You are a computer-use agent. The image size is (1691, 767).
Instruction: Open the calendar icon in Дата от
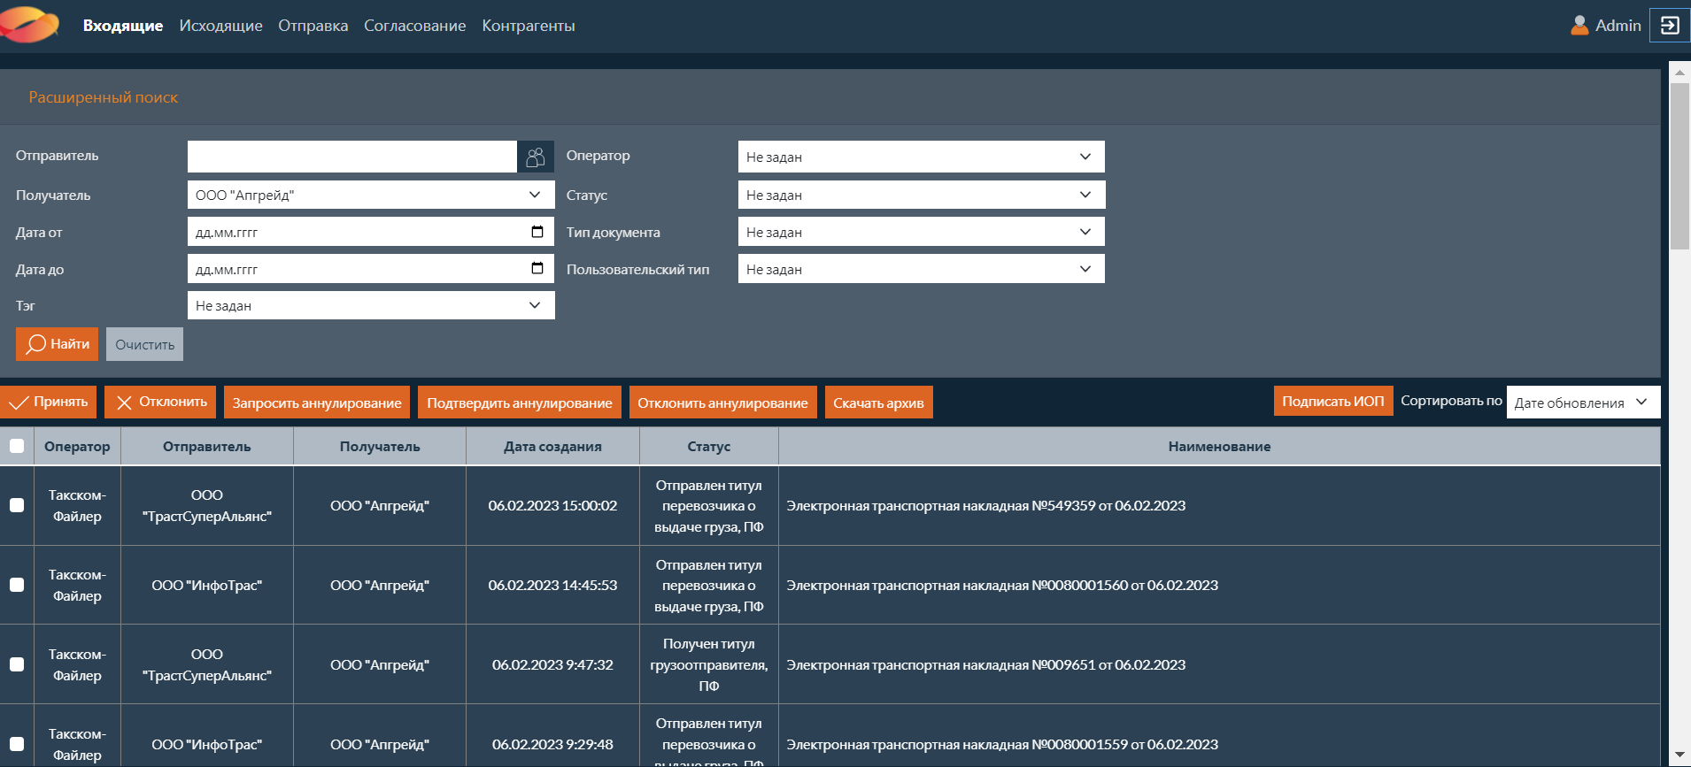coord(537,232)
